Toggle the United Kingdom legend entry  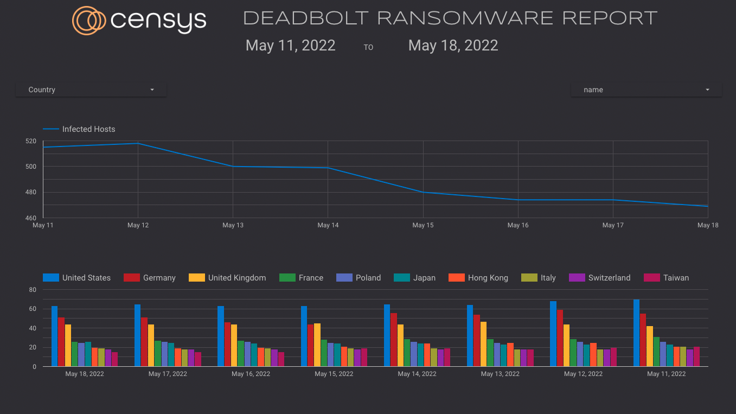pos(227,277)
